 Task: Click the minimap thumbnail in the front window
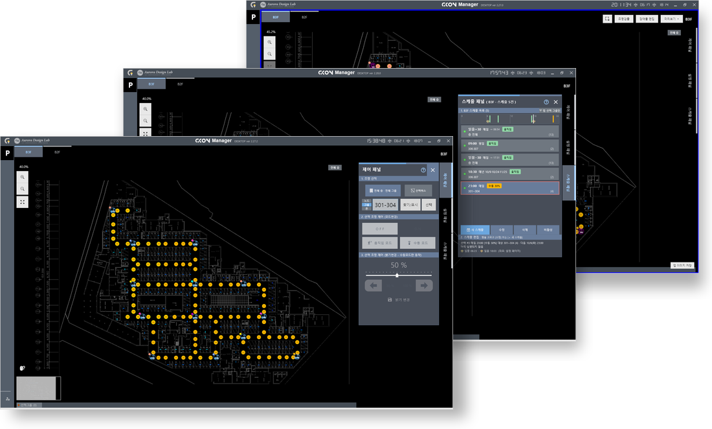point(39,389)
